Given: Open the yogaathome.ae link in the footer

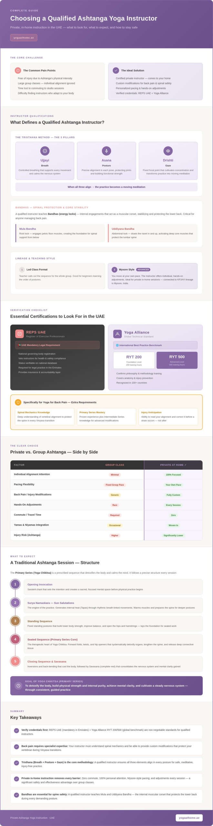Looking at the screenshot, I should (x=189, y=817).
